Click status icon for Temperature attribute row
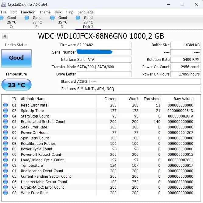203x203 pixels. point(5,165)
